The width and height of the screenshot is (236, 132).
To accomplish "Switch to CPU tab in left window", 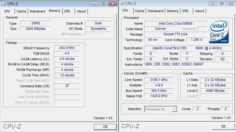I will pyautogui.click(x=7, y=11).
